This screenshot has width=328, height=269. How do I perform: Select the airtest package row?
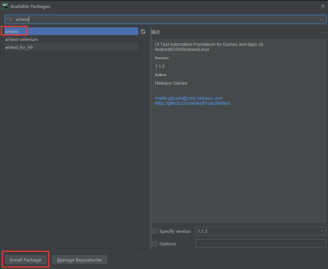pos(71,31)
